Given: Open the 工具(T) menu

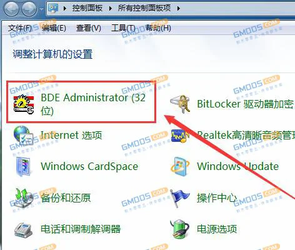Looking at the screenshot, I should pyautogui.click(x=123, y=28).
